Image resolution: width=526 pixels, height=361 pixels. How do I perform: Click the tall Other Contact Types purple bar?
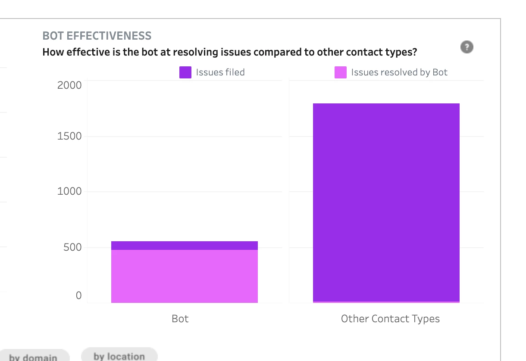[386, 202]
